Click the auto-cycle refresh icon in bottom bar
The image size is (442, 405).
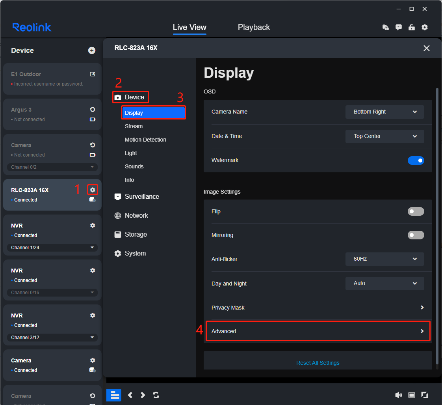tap(156, 395)
